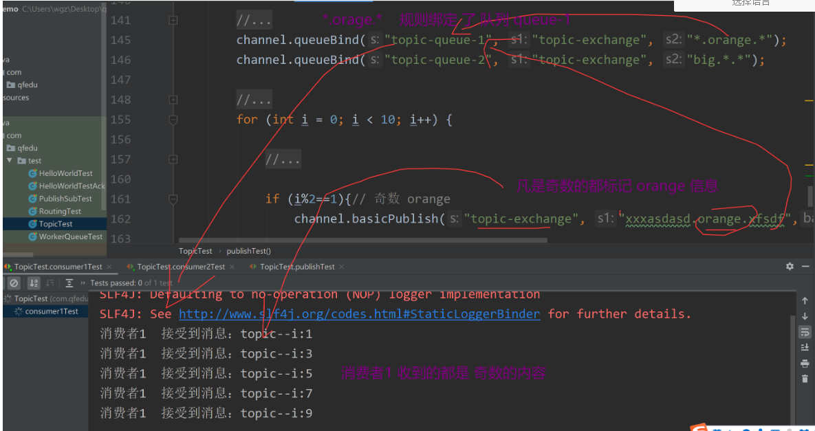Print the console output
This screenshot has height=431, width=815.
tap(805, 363)
